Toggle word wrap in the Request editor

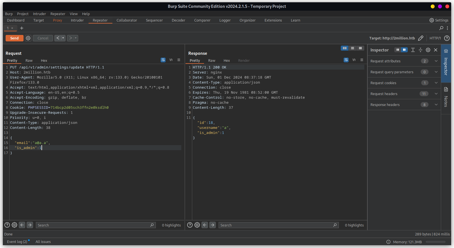pos(163,60)
